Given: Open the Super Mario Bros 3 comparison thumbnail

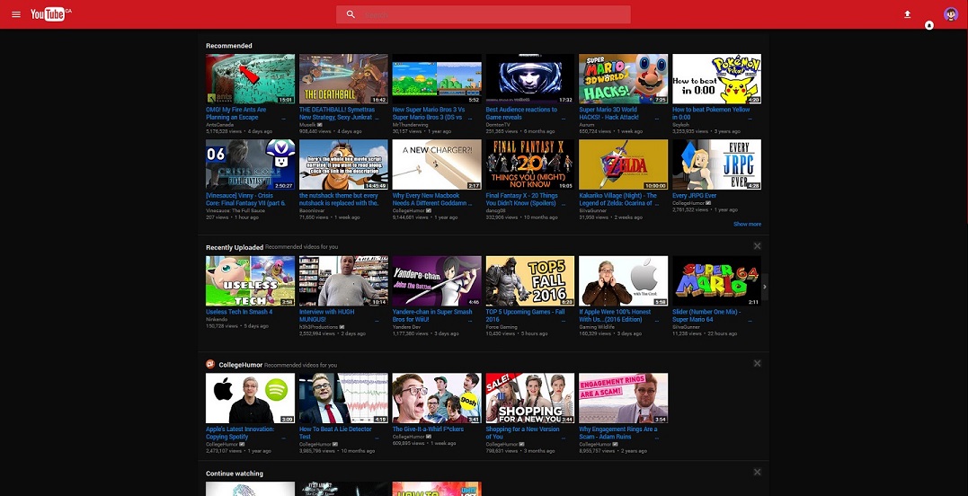Looking at the screenshot, I should coord(437,78).
